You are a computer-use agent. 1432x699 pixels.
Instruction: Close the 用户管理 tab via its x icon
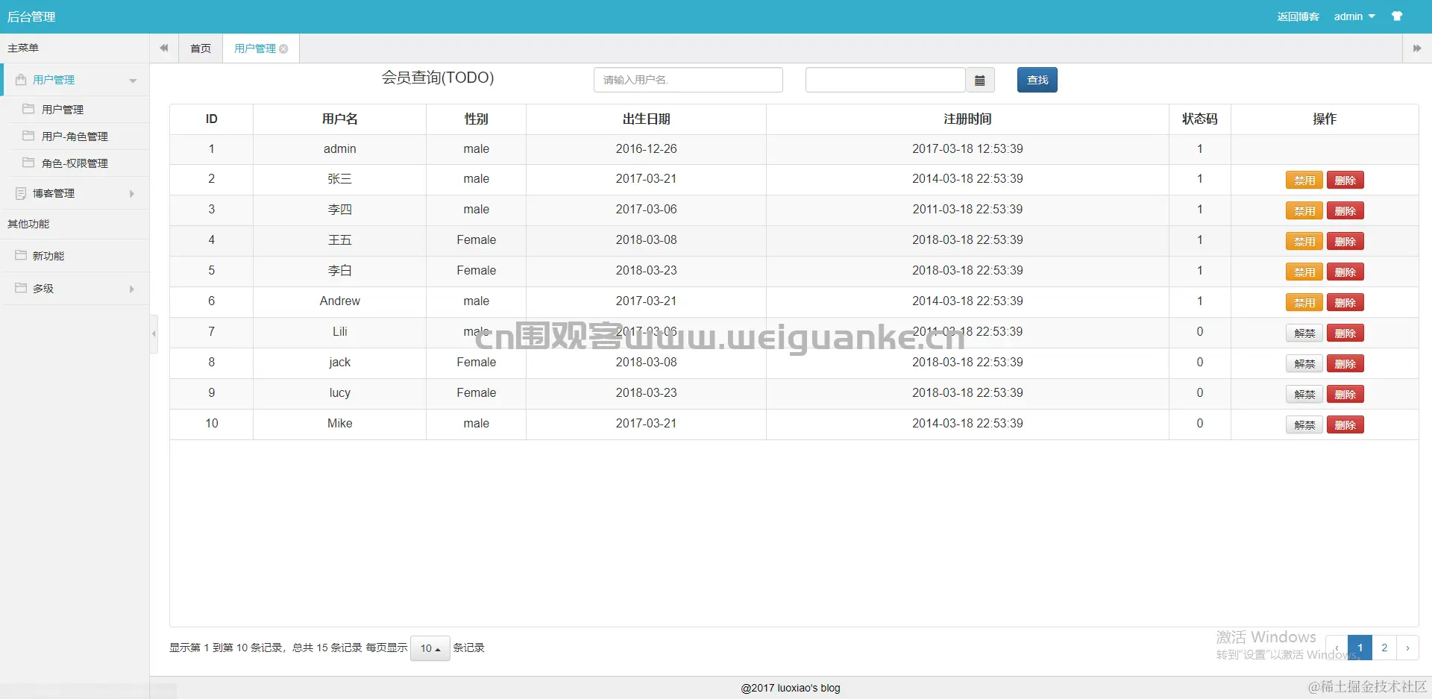click(x=283, y=49)
